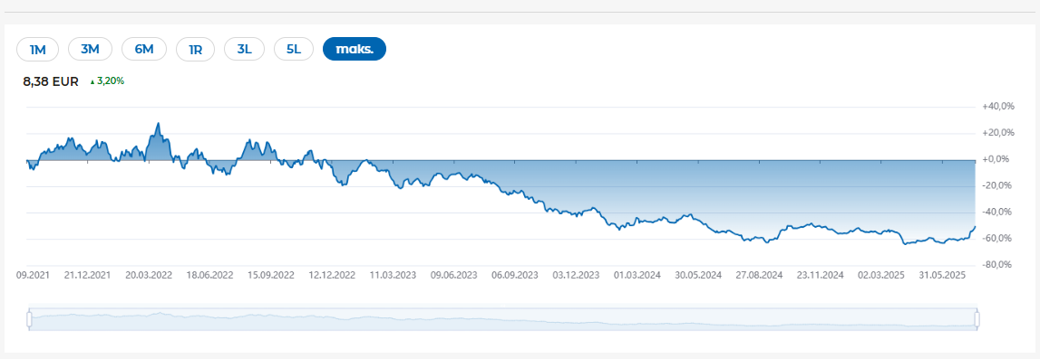Click the active maks. range button

click(x=355, y=49)
